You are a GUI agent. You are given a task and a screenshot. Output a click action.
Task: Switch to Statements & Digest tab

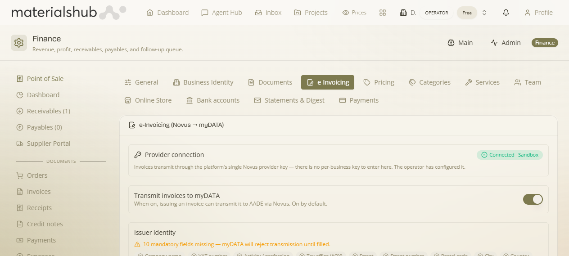coord(289,100)
